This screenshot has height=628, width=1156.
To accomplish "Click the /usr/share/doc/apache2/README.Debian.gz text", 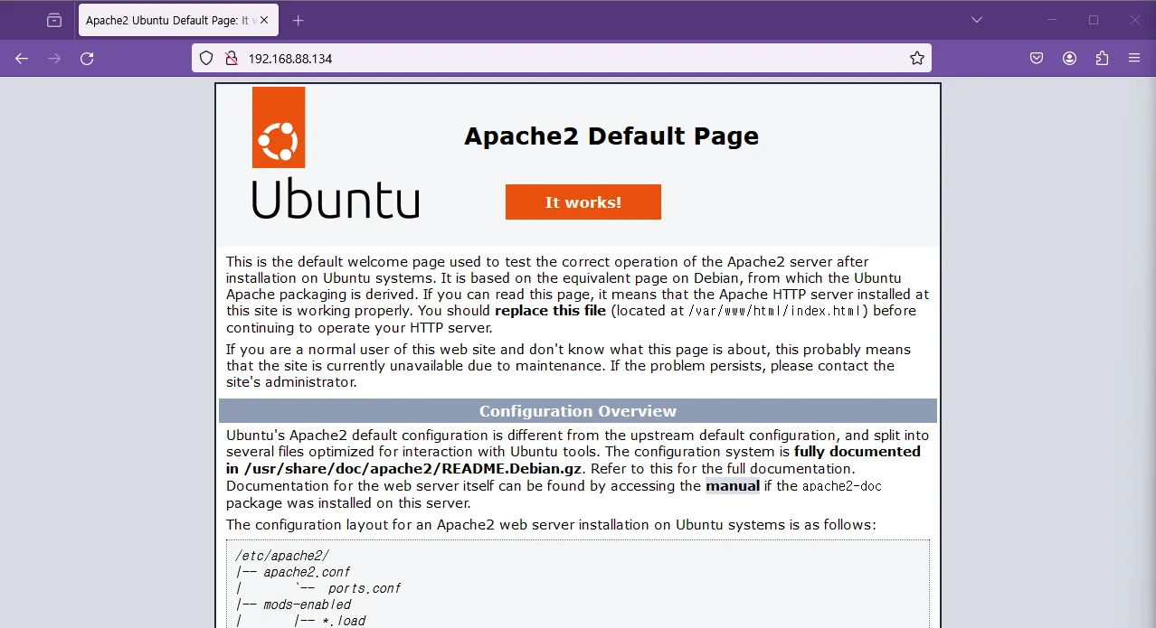I will click(x=413, y=469).
